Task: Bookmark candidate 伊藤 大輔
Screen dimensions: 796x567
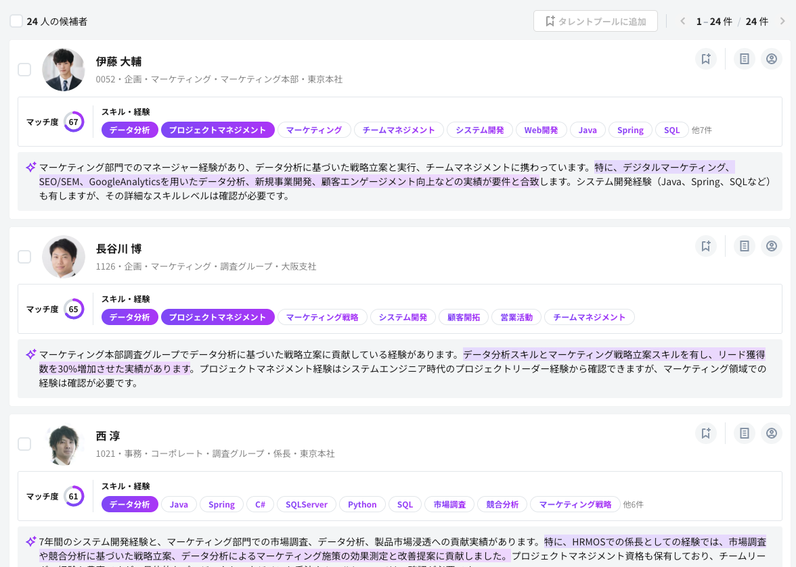Action: [705, 59]
